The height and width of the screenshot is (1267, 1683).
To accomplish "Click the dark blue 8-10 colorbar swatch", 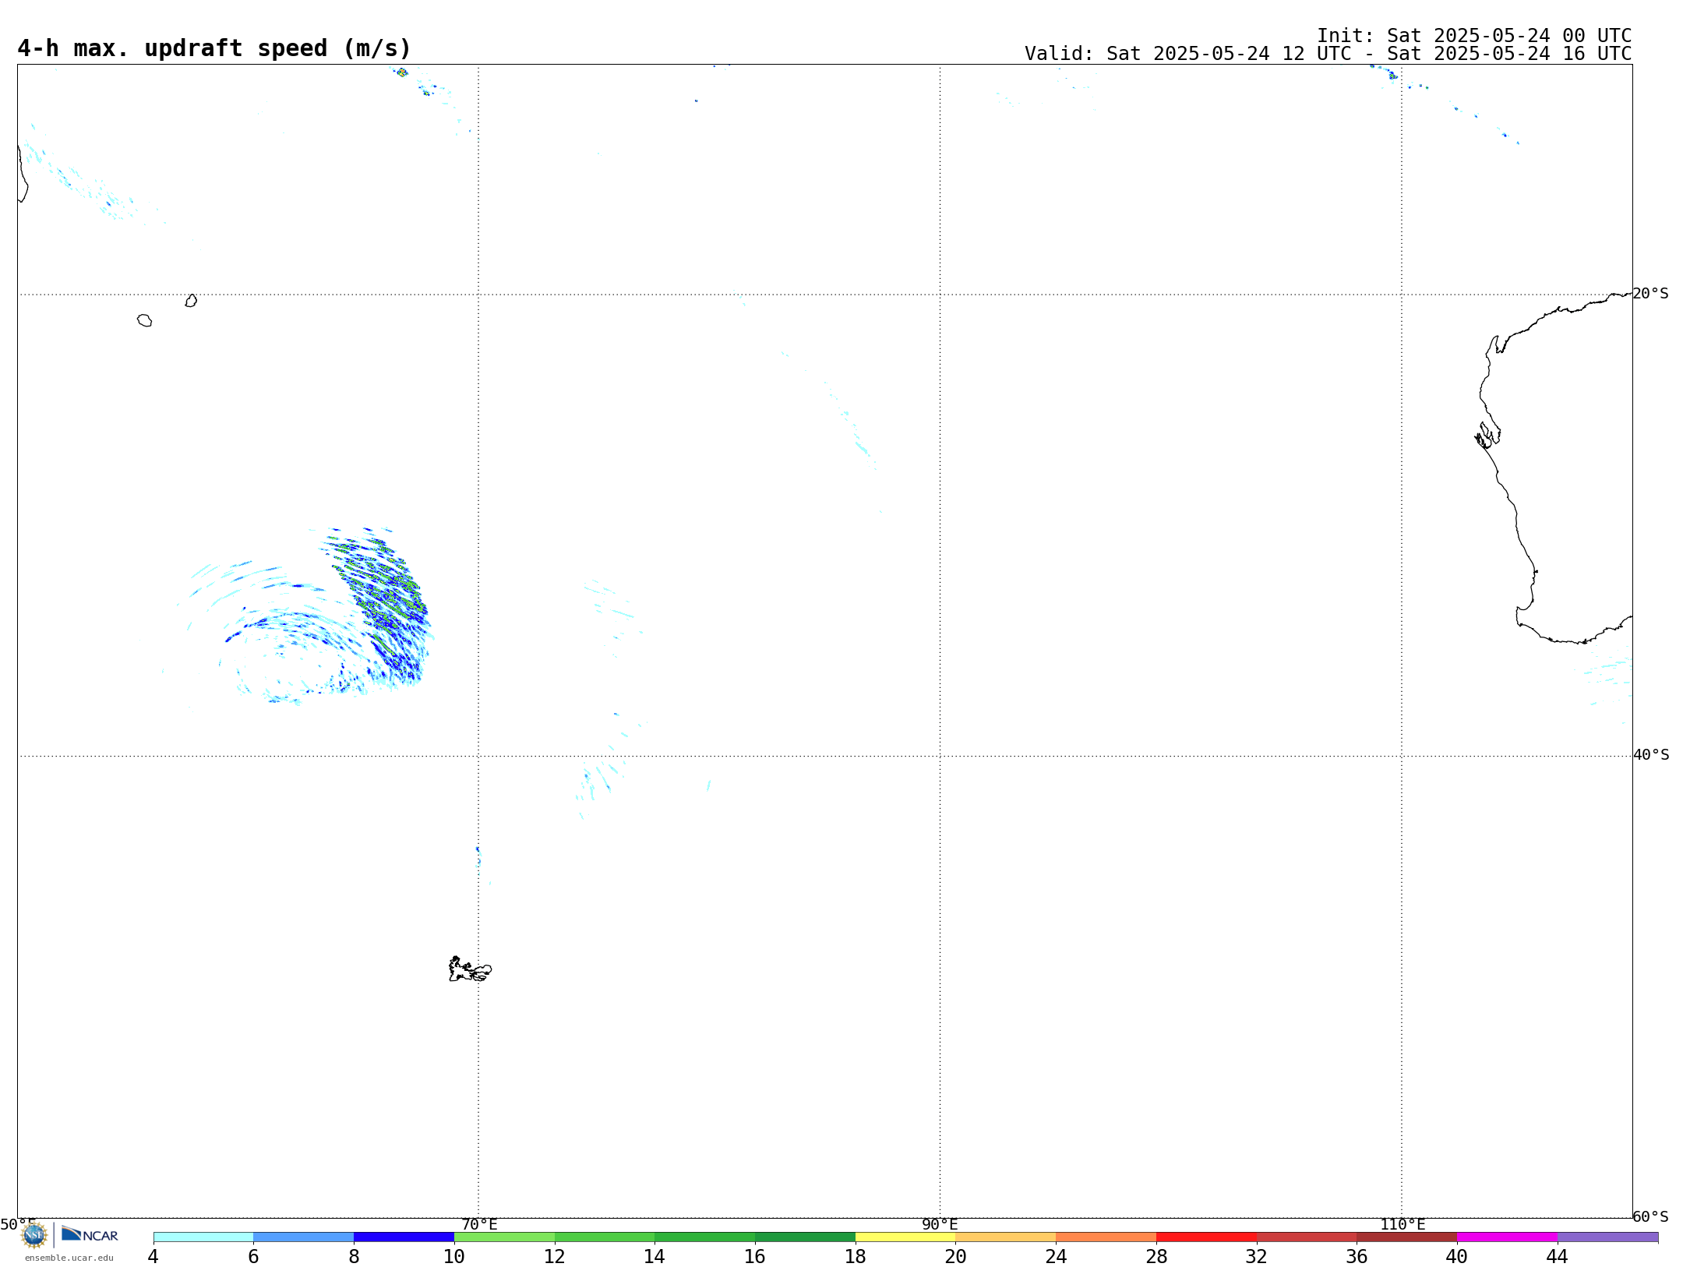I will tap(404, 1237).
